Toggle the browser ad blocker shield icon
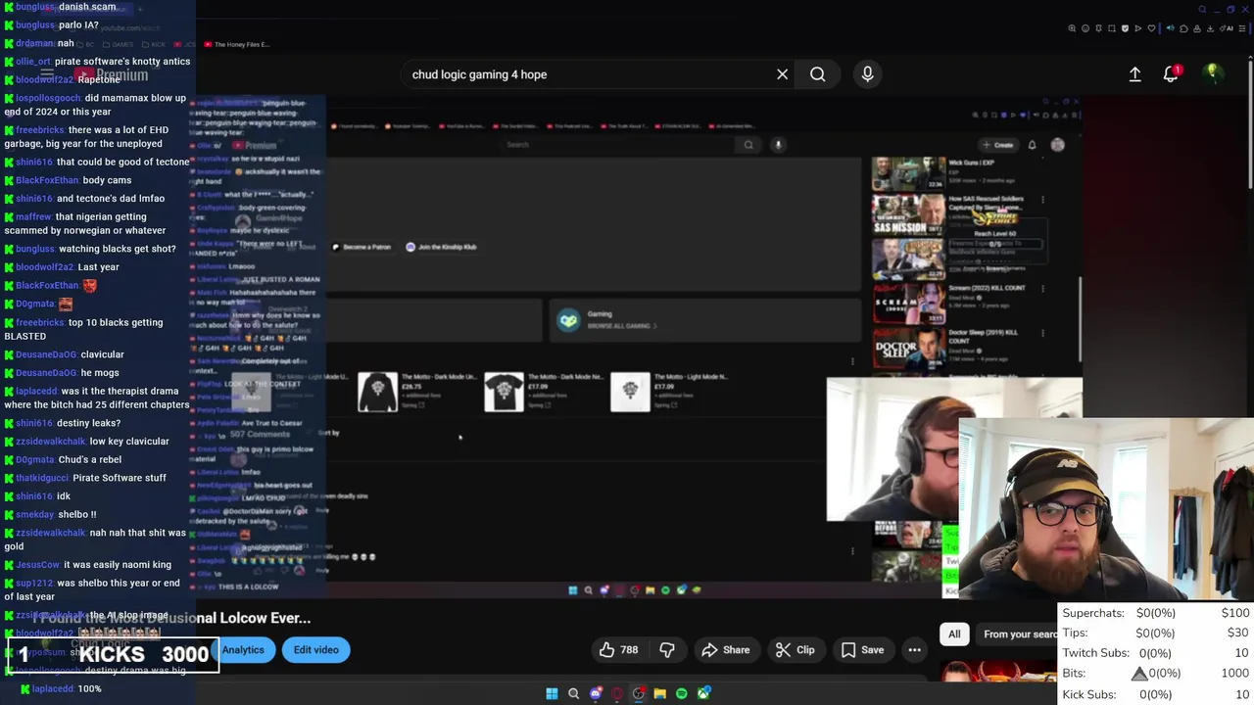This screenshot has height=705, width=1254. click(x=1125, y=28)
